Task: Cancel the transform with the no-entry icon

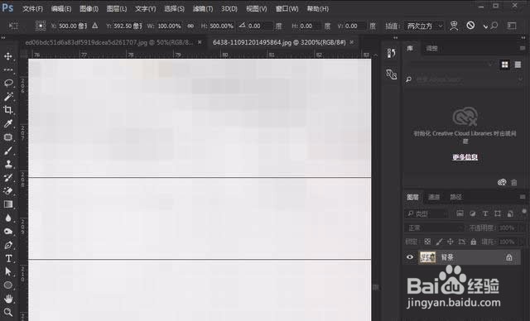Action: point(470,26)
